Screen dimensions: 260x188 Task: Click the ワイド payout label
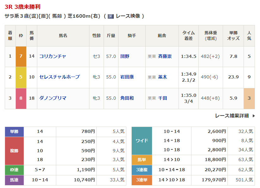tap(142, 141)
